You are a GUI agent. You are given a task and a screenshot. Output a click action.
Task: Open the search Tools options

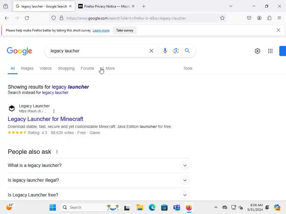pos(188,69)
